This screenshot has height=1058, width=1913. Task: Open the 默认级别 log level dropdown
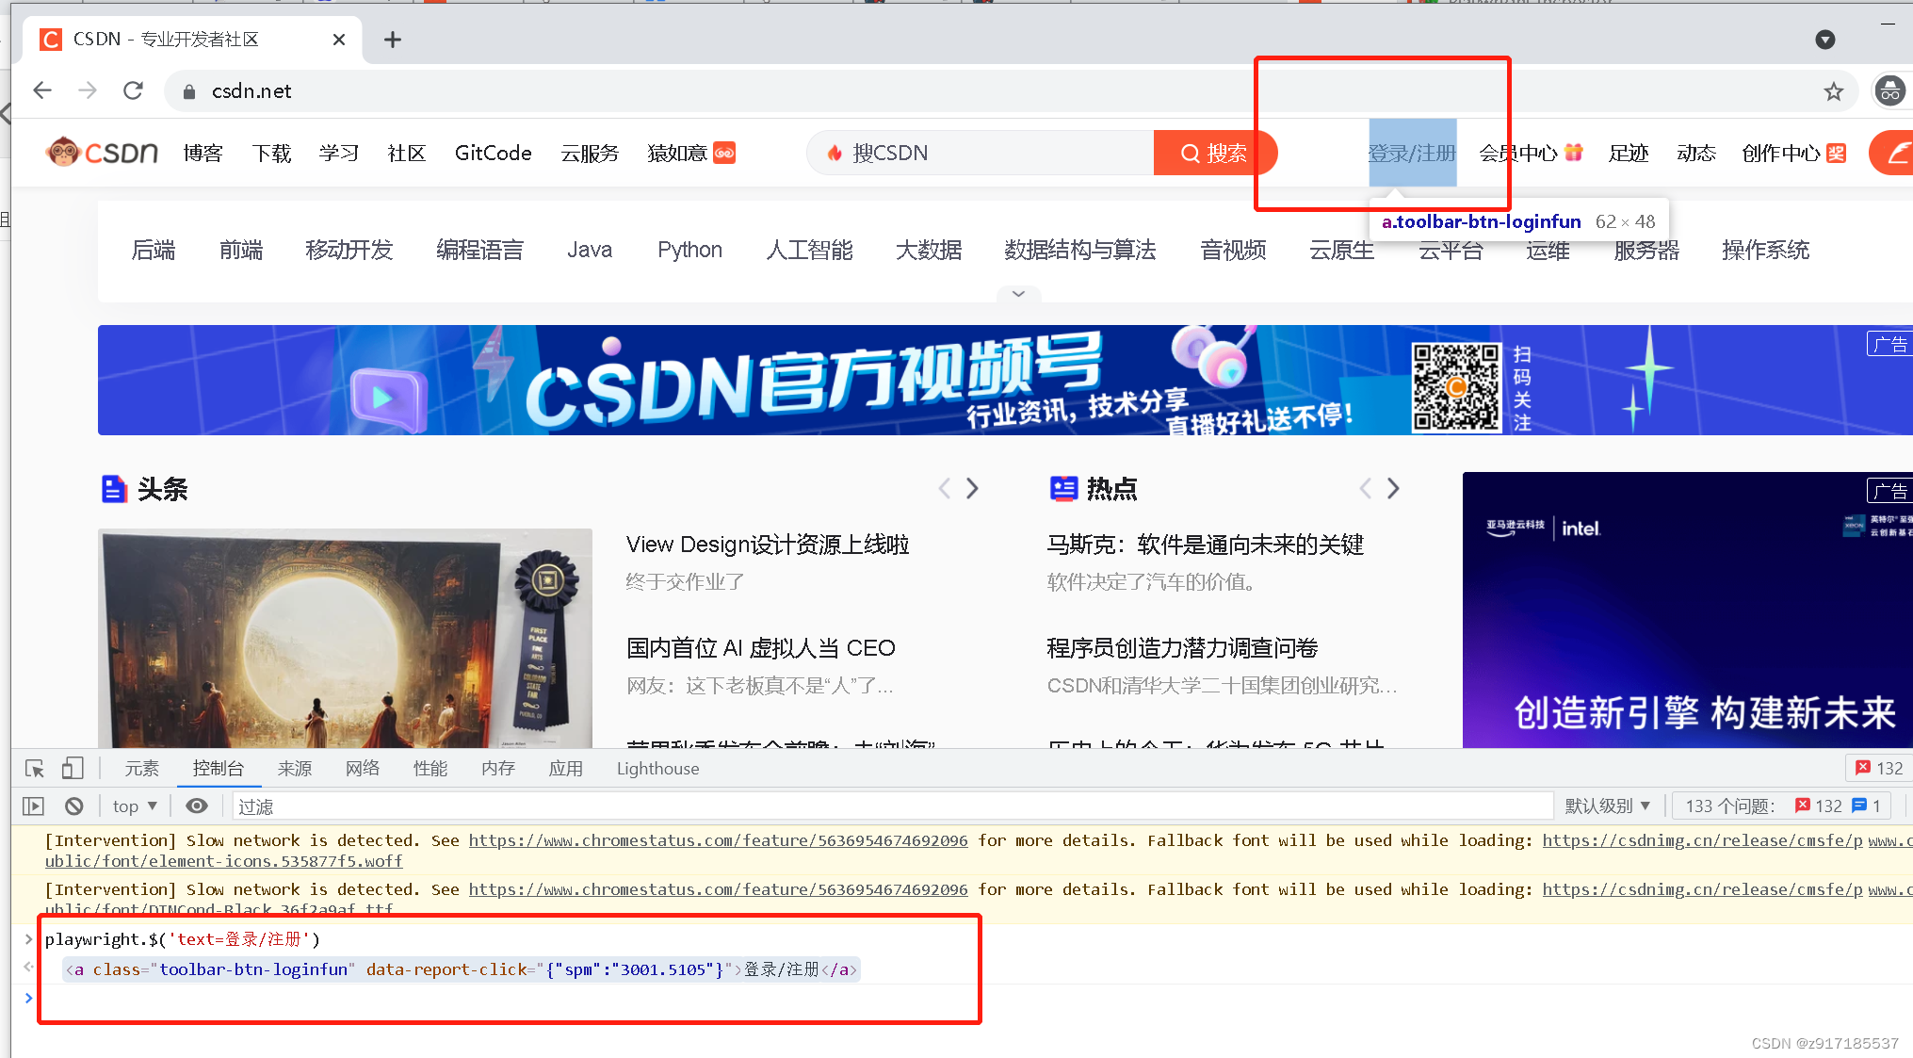pyautogui.click(x=1607, y=806)
